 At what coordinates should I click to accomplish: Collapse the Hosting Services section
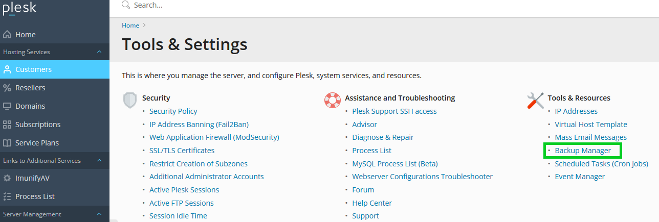point(99,52)
